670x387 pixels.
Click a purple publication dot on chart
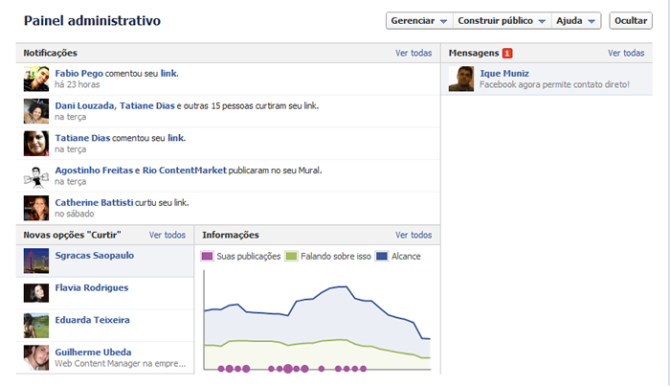[245, 368]
